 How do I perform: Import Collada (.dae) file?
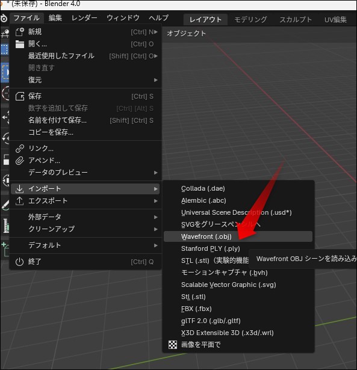coord(238,188)
